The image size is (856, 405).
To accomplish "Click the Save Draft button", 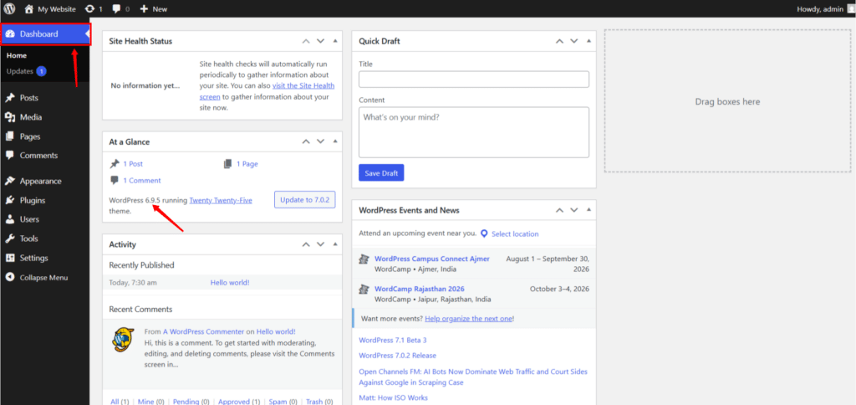I will [381, 172].
